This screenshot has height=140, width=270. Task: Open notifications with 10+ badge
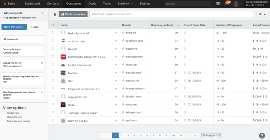click(227, 3)
